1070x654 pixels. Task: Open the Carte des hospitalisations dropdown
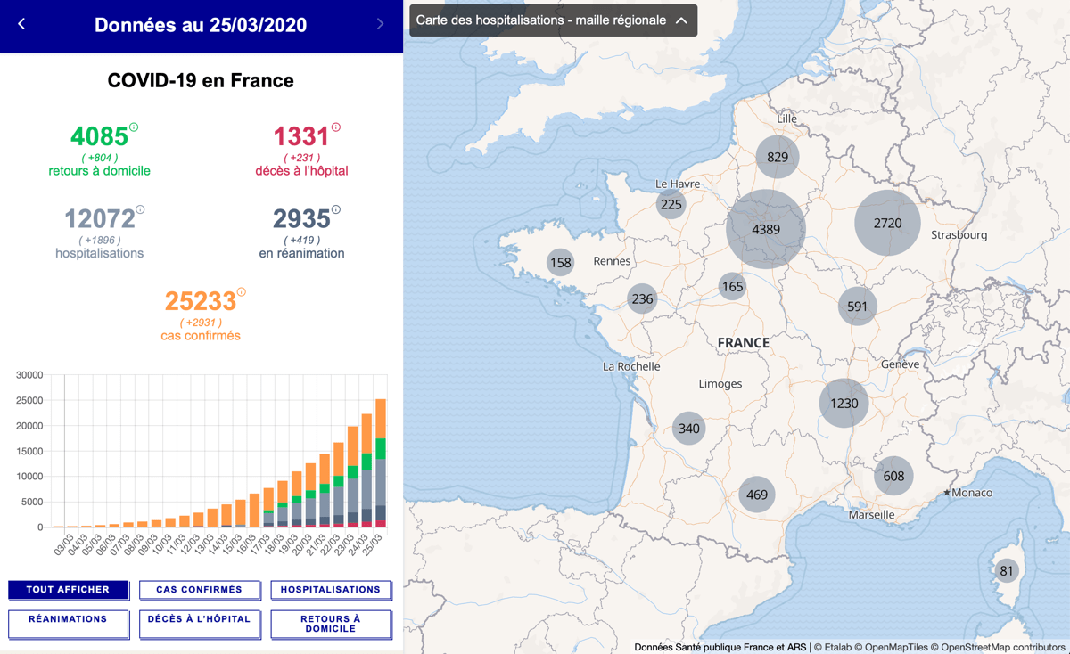[541, 20]
